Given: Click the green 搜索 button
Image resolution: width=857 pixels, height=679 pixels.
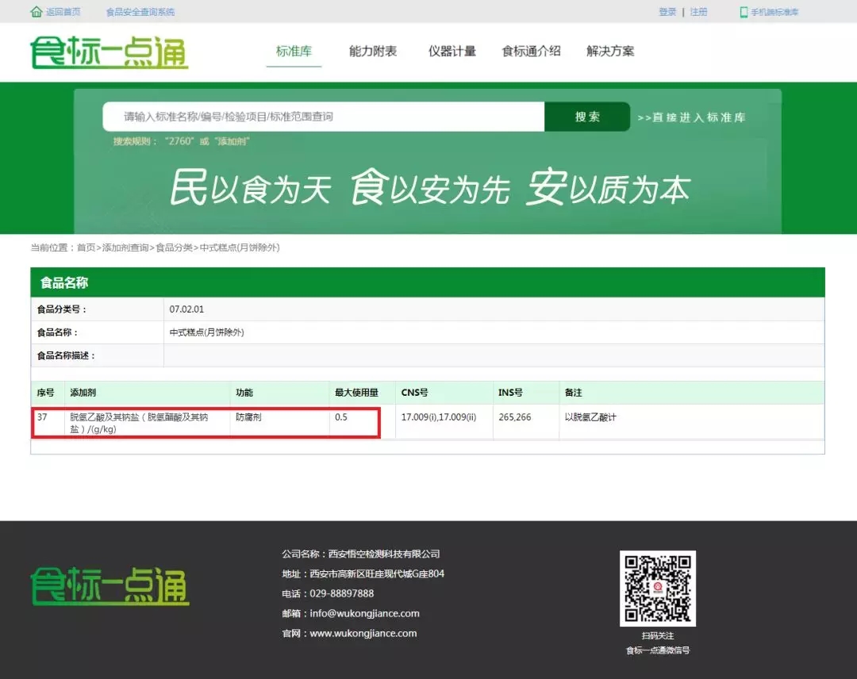Looking at the screenshot, I should click(587, 117).
